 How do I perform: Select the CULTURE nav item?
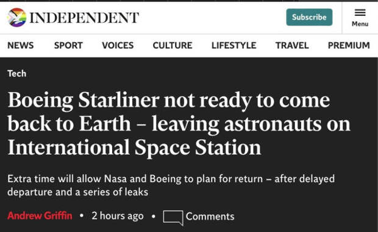coord(173,45)
